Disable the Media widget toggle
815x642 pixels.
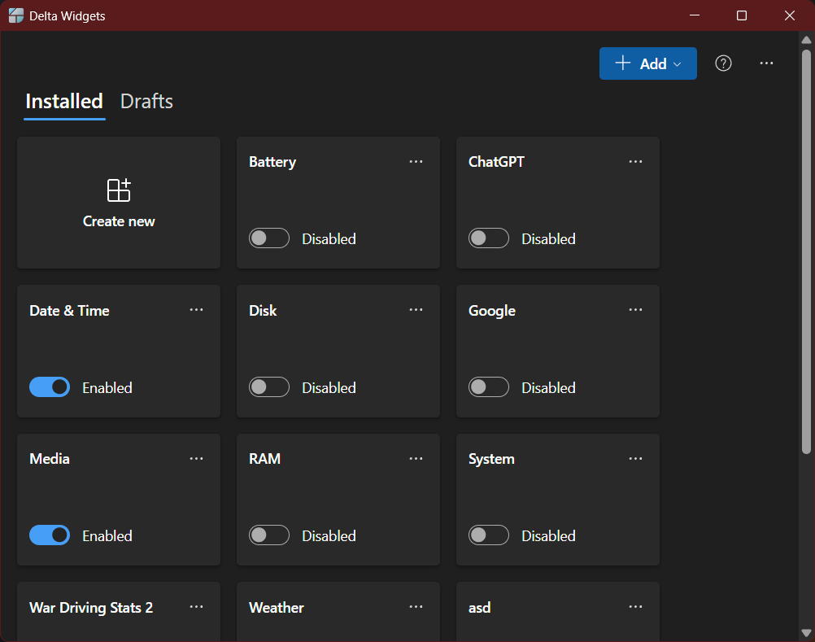coord(50,535)
